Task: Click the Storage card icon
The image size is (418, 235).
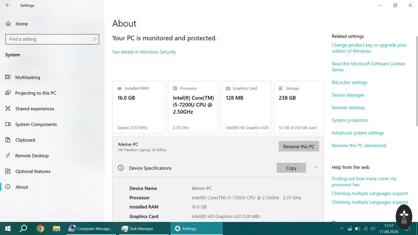Action: pyautogui.click(x=281, y=88)
